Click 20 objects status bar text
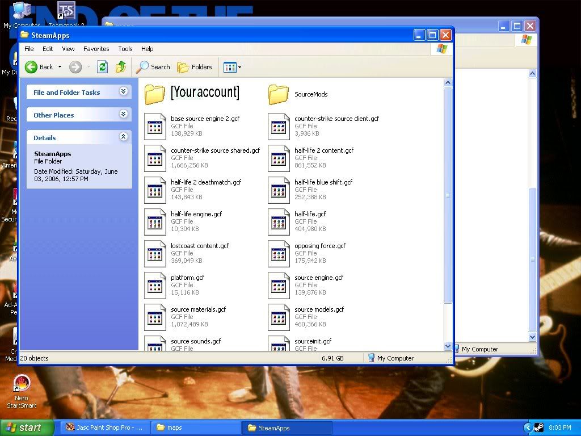Viewport: 581px width, 436px height. coord(34,358)
